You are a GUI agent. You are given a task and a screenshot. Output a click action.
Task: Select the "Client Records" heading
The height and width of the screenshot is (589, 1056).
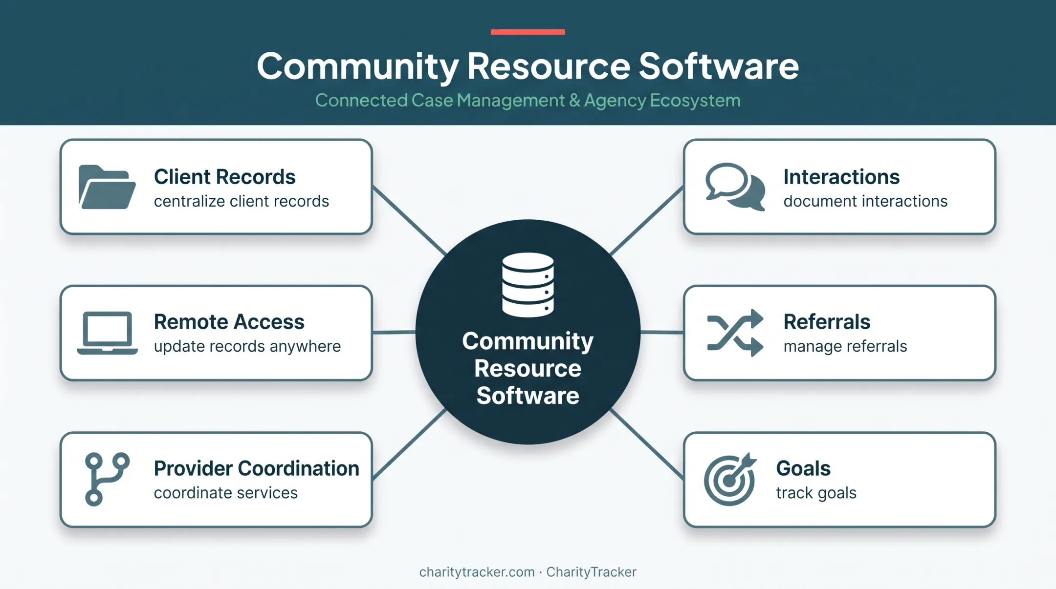pos(224,177)
